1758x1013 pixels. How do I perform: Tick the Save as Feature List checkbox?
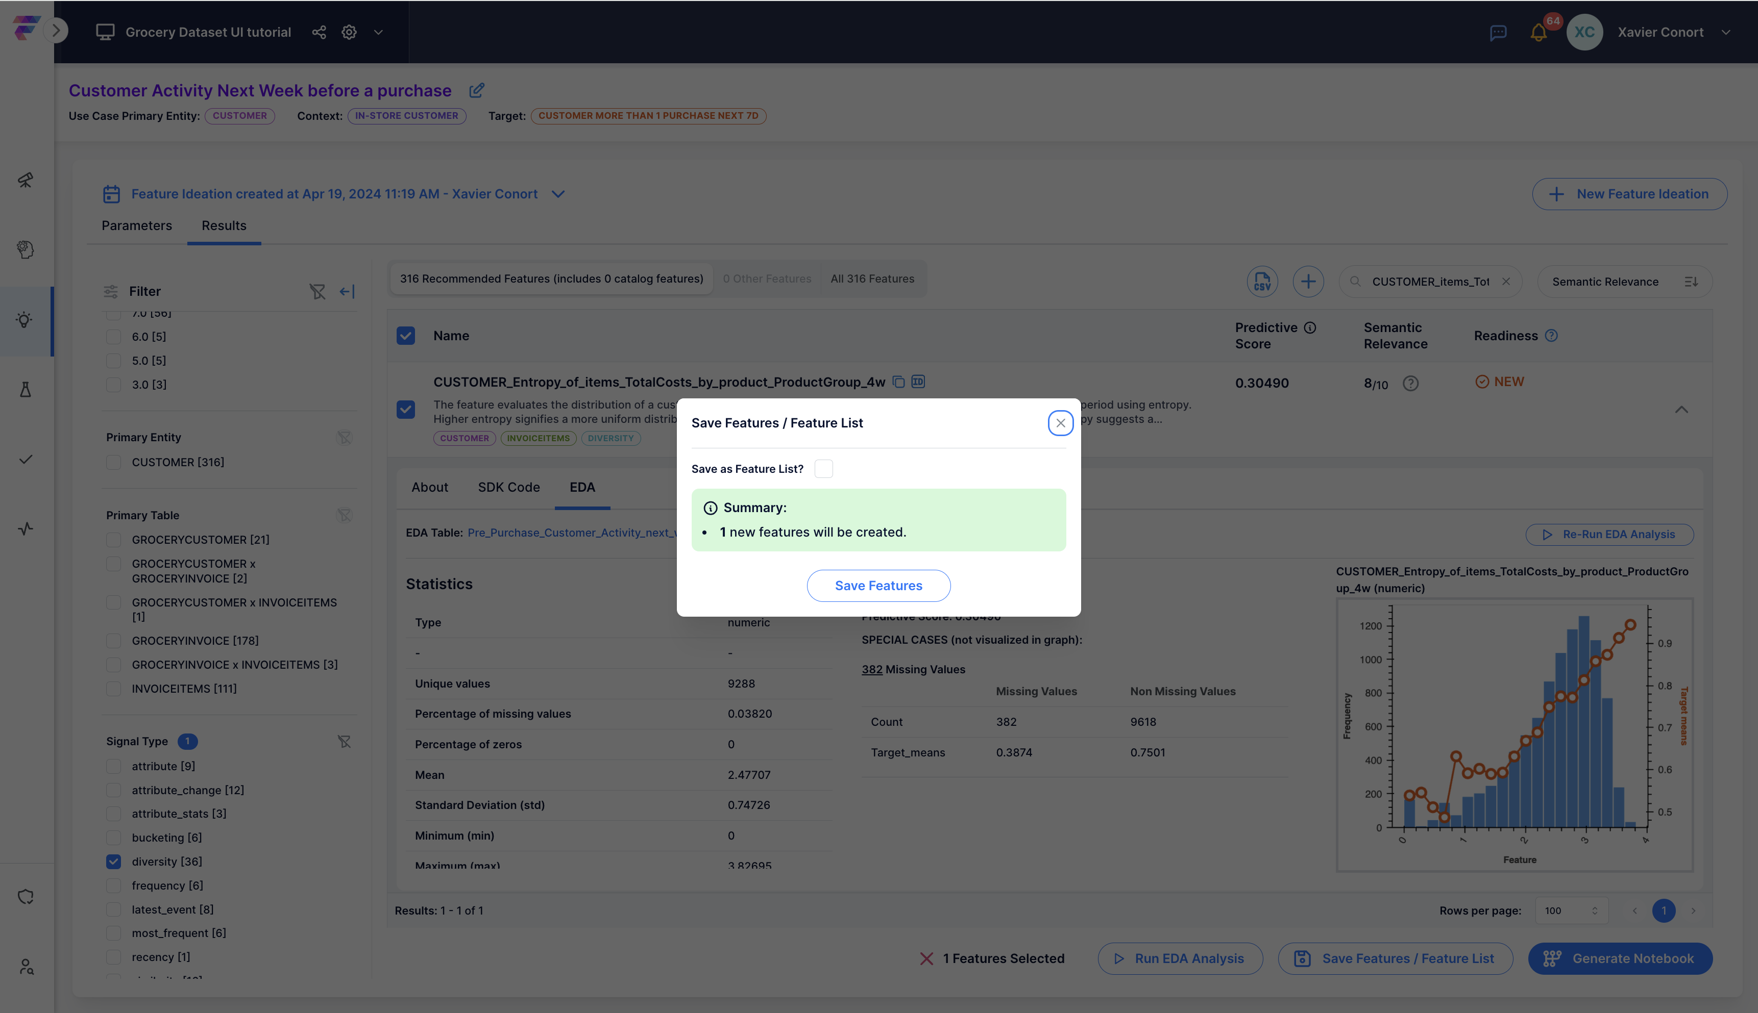[x=824, y=469]
